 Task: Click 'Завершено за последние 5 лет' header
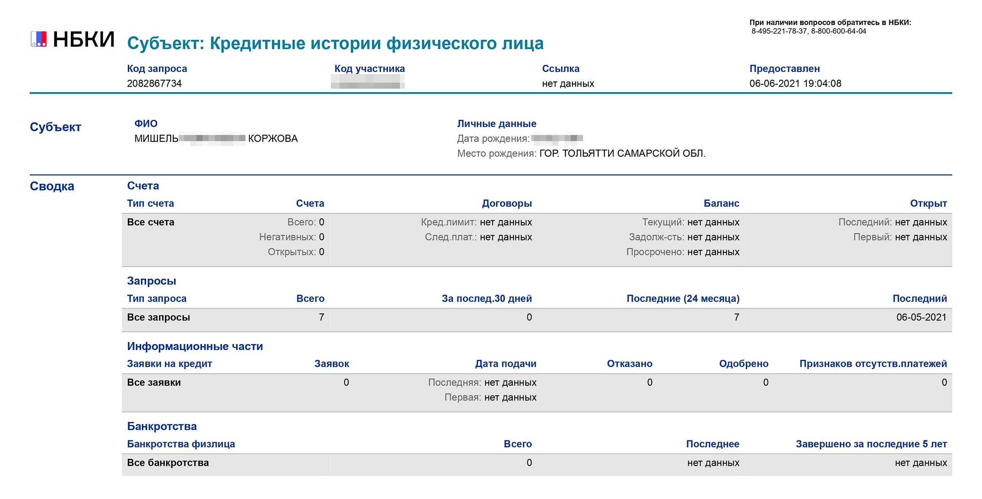[x=871, y=444]
